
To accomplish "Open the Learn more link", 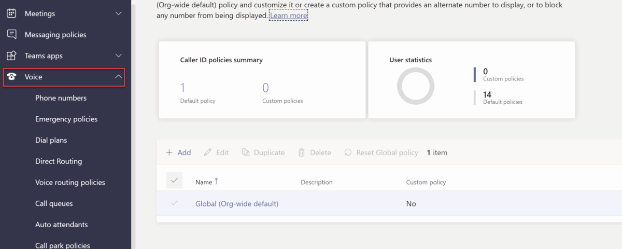I will pyautogui.click(x=288, y=16).
